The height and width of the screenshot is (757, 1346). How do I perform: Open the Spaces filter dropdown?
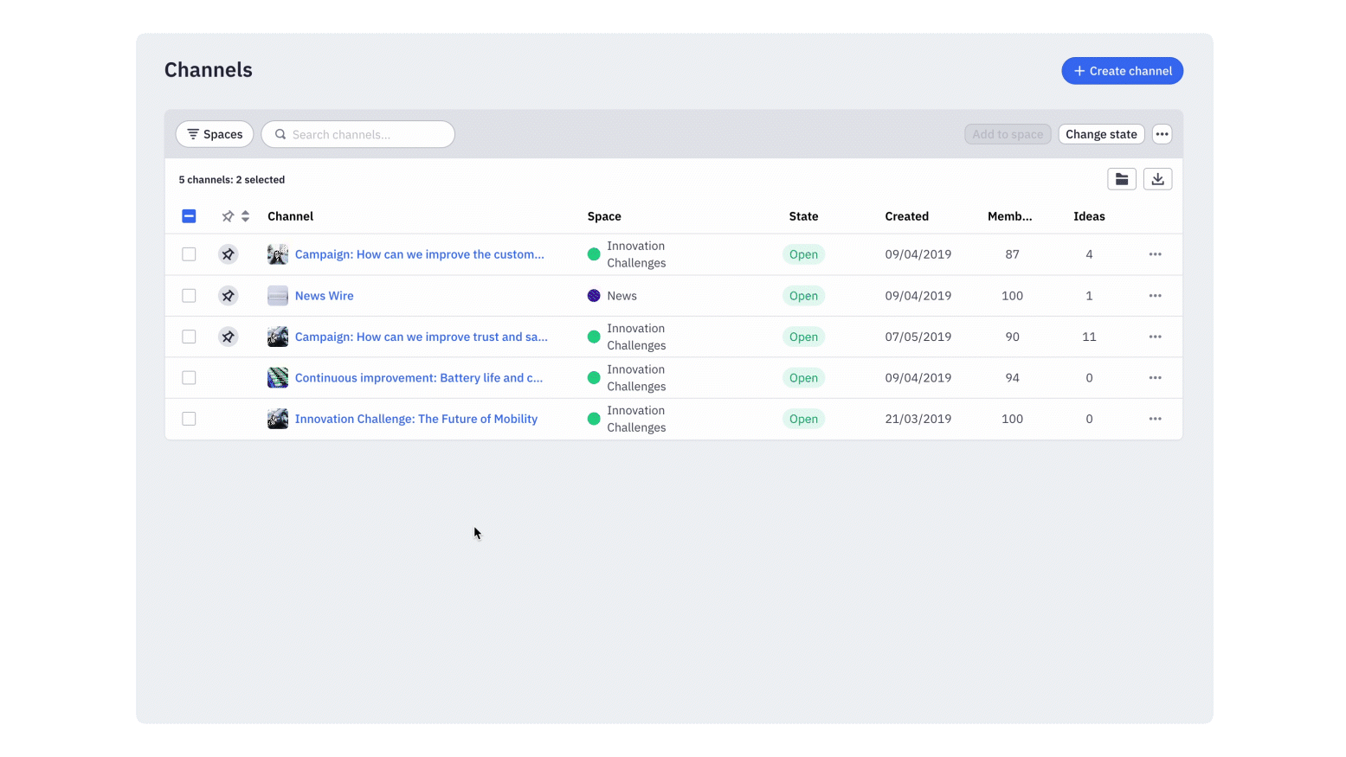(x=215, y=134)
